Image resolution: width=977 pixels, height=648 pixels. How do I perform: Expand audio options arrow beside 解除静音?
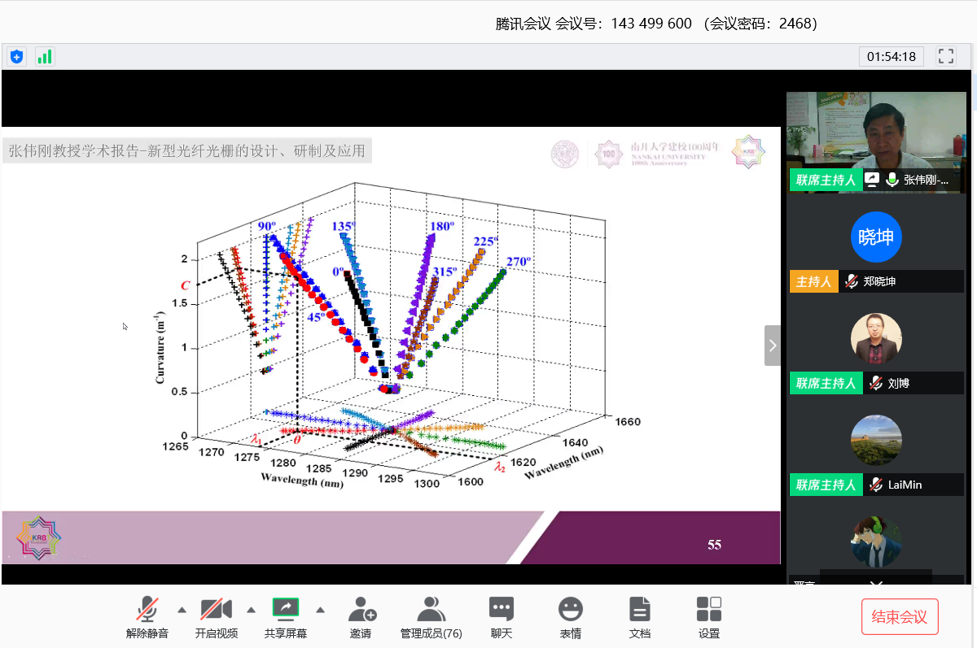click(182, 610)
